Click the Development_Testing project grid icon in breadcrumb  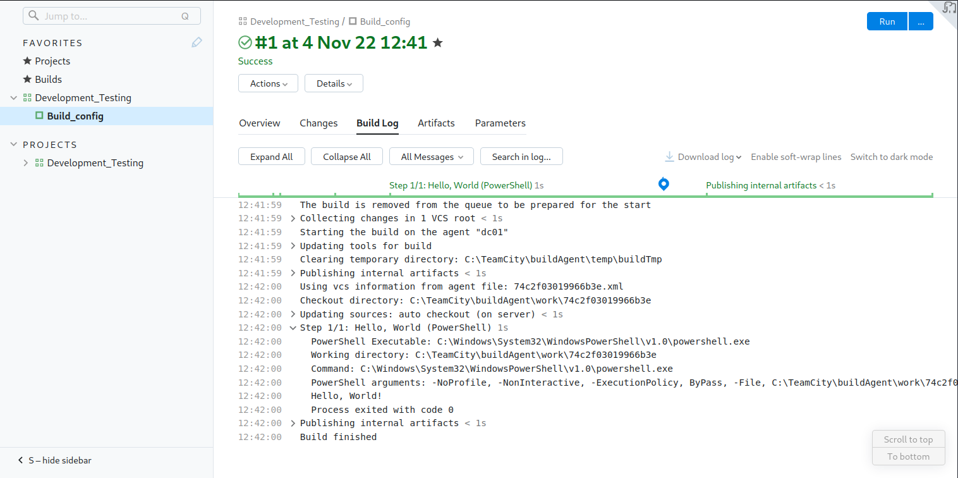(x=243, y=21)
